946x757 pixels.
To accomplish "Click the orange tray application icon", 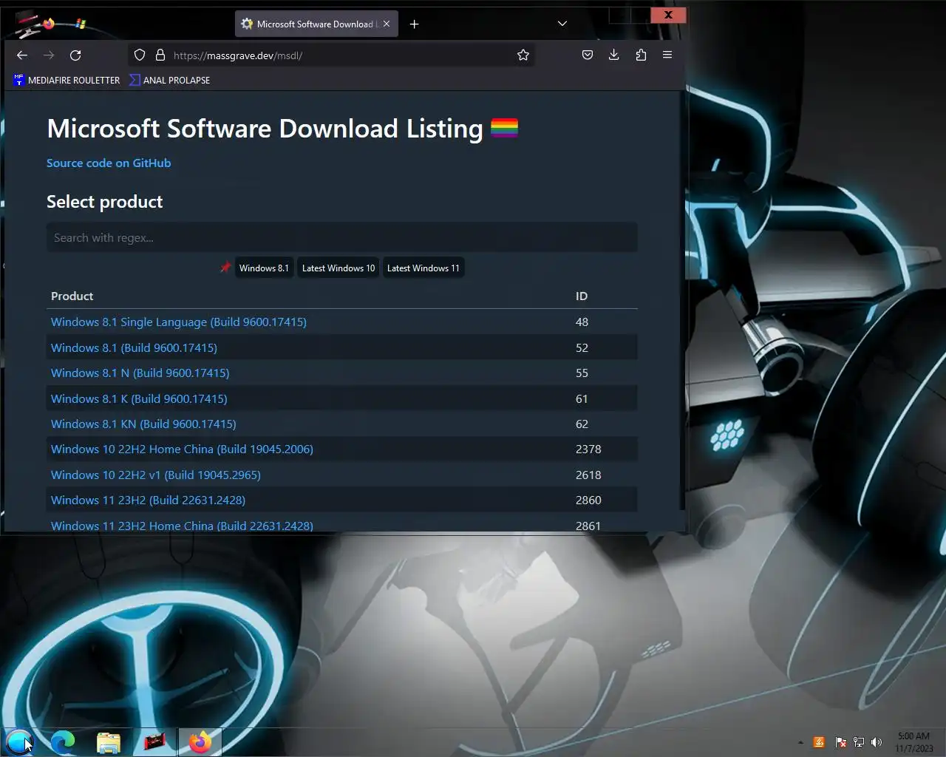I will pyautogui.click(x=819, y=742).
